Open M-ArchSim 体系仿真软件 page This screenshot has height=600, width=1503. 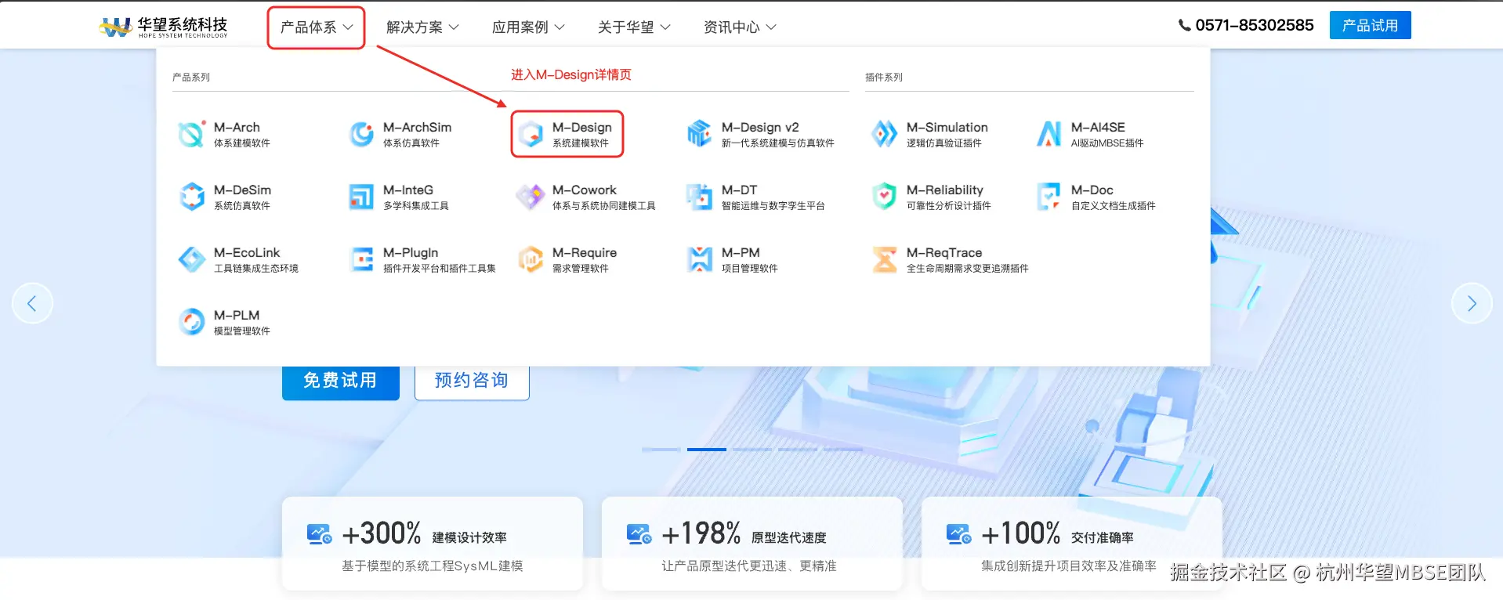(400, 134)
